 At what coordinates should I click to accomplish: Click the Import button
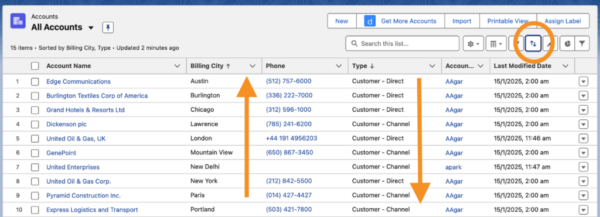click(462, 21)
